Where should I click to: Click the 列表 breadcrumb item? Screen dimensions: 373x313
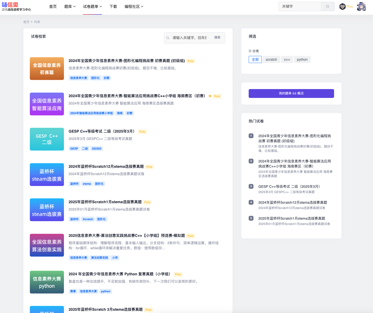pyautogui.click(x=37, y=22)
